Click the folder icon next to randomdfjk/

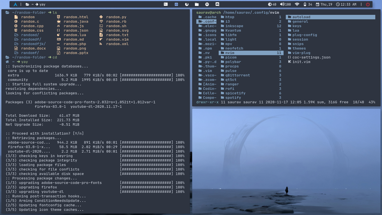16,44
